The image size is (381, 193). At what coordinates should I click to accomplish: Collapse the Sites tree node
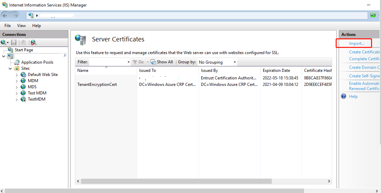(x=10, y=68)
